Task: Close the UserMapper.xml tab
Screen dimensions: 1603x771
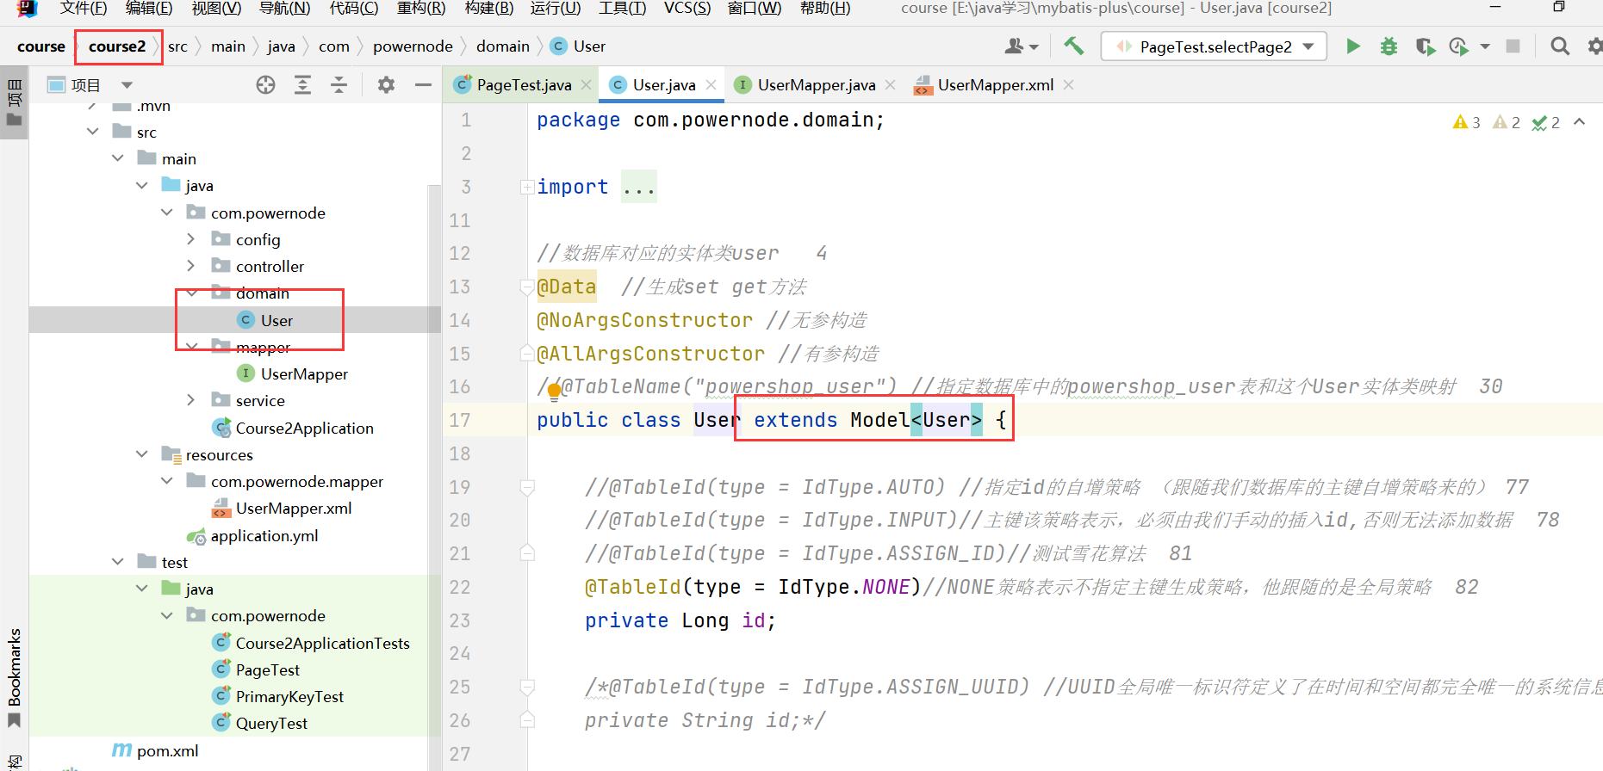Action: 1068,84
